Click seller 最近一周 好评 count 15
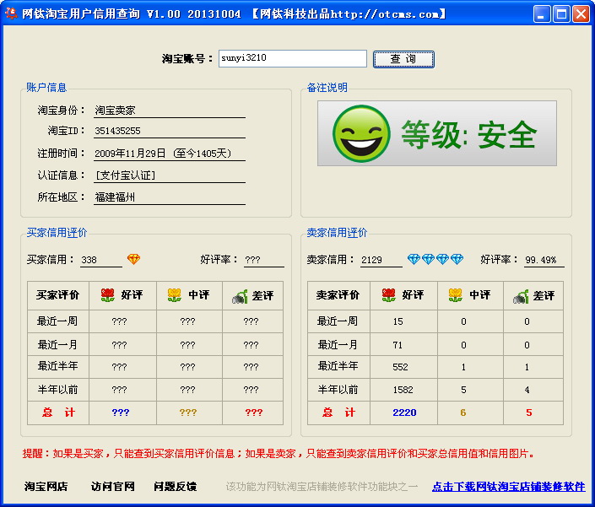This screenshot has height=507, width=595. pyautogui.click(x=398, y=322)
